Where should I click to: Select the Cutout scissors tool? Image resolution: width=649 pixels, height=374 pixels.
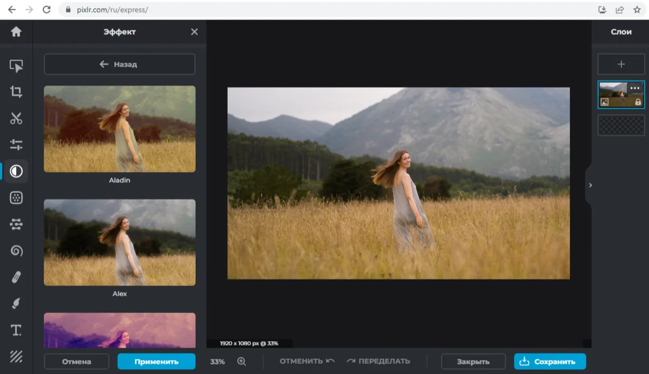[16, 118]
